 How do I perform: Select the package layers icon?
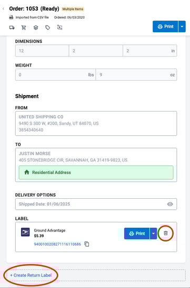[x=36, y=27]
